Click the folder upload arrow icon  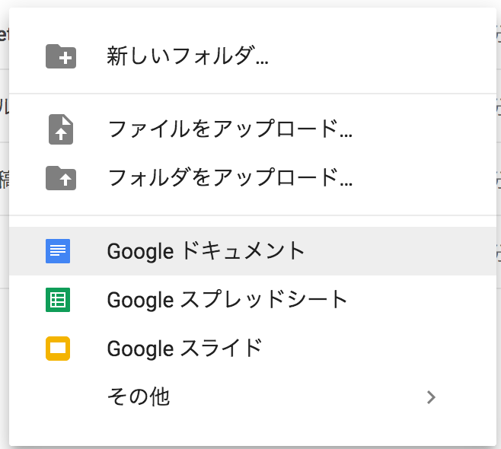point(61,178)
